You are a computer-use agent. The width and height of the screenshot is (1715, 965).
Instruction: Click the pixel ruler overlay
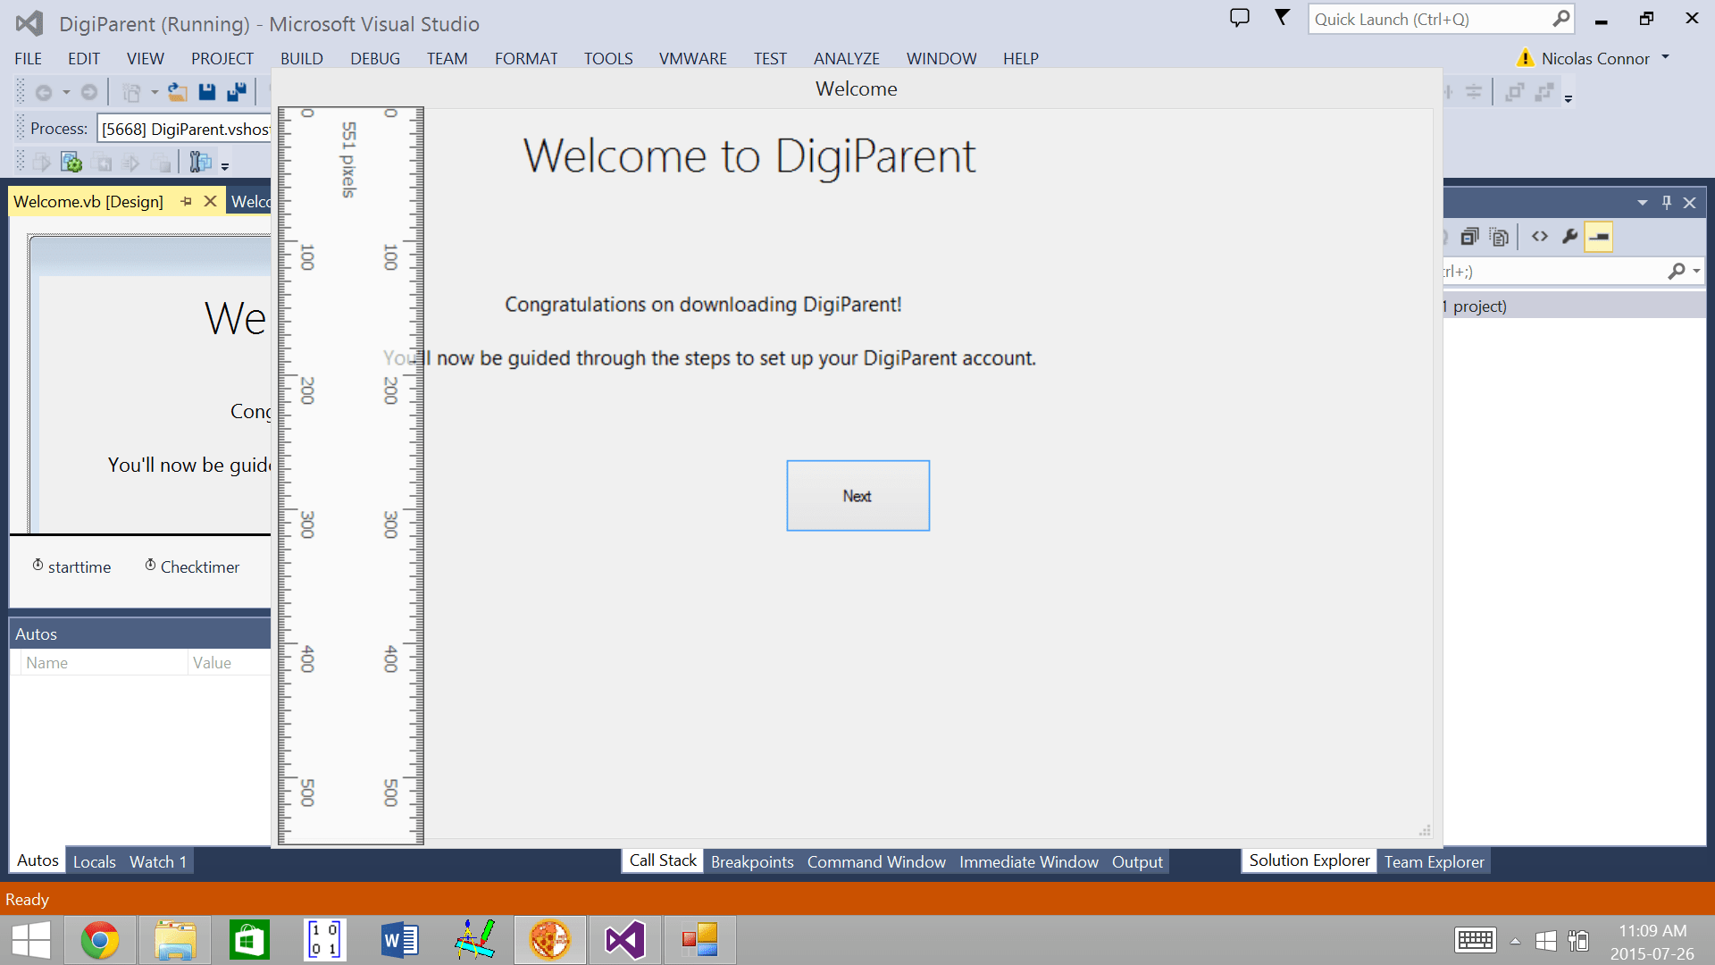click(350, 475)
